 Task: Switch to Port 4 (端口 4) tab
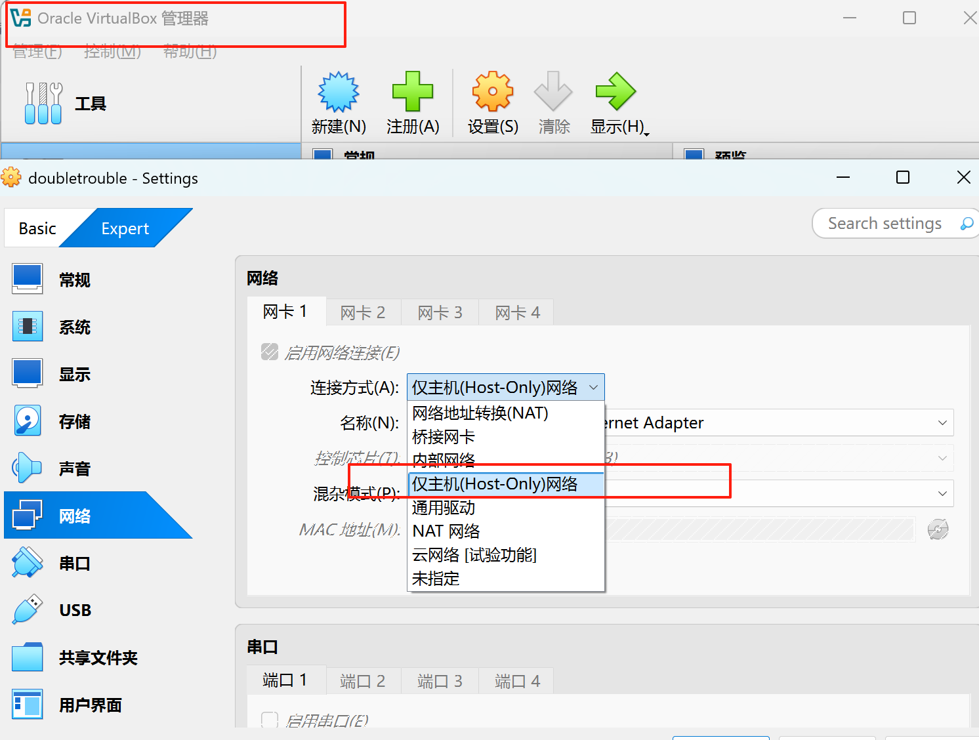click(518, 682)
